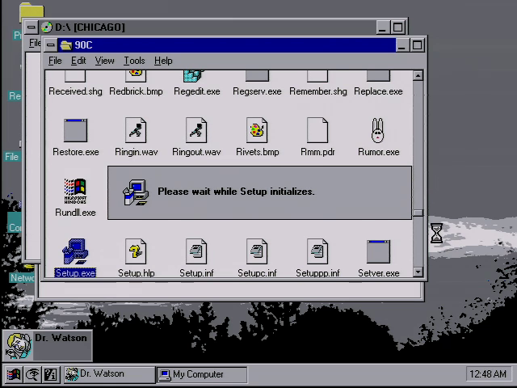Screen dimensions: 517x388
Task: Open the File menu in 90C window
Action: coord(55,61)
